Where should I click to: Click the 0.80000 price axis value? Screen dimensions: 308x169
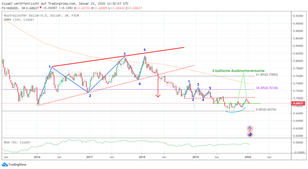298,61
